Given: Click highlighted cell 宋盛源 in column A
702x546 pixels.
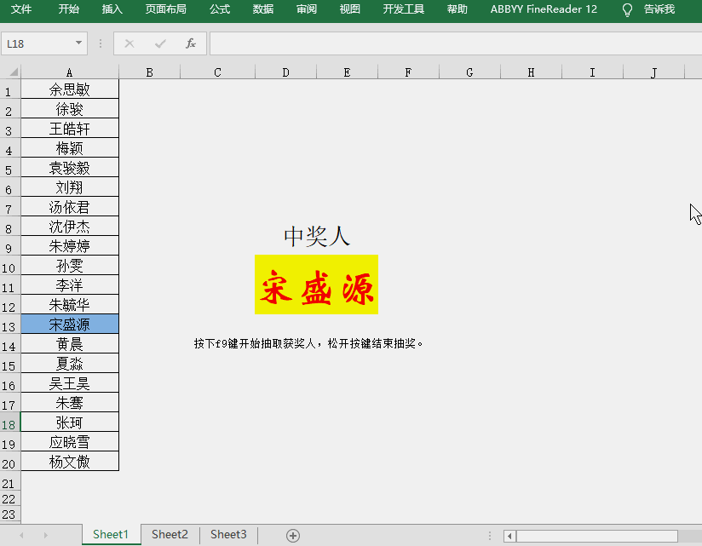Looking at the screenshot, I should coord(69,324).
